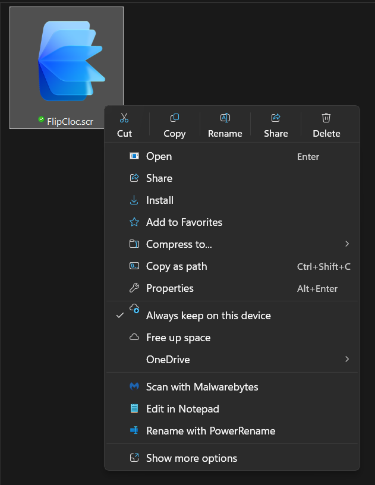Click the Add to Favorites star icon

click(134, 222)
